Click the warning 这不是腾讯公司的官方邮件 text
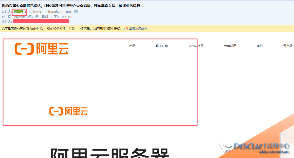The height and width of the screenshot is (158, 294). coord(20,29)
